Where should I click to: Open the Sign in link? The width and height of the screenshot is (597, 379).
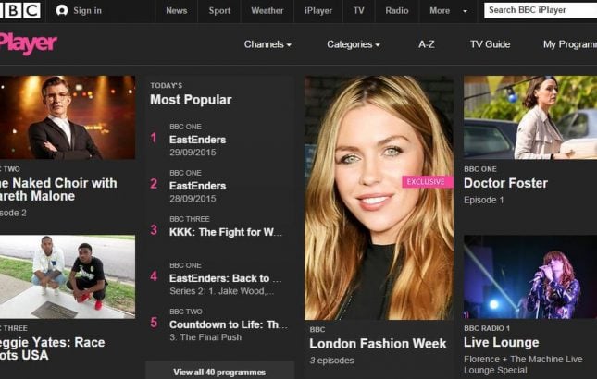[87, 11]
